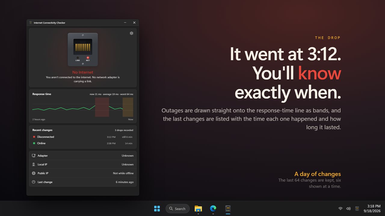Select the Disconnected 3:12 PM entry
Screen dimensions: 385x216
(x=83, y=137)
